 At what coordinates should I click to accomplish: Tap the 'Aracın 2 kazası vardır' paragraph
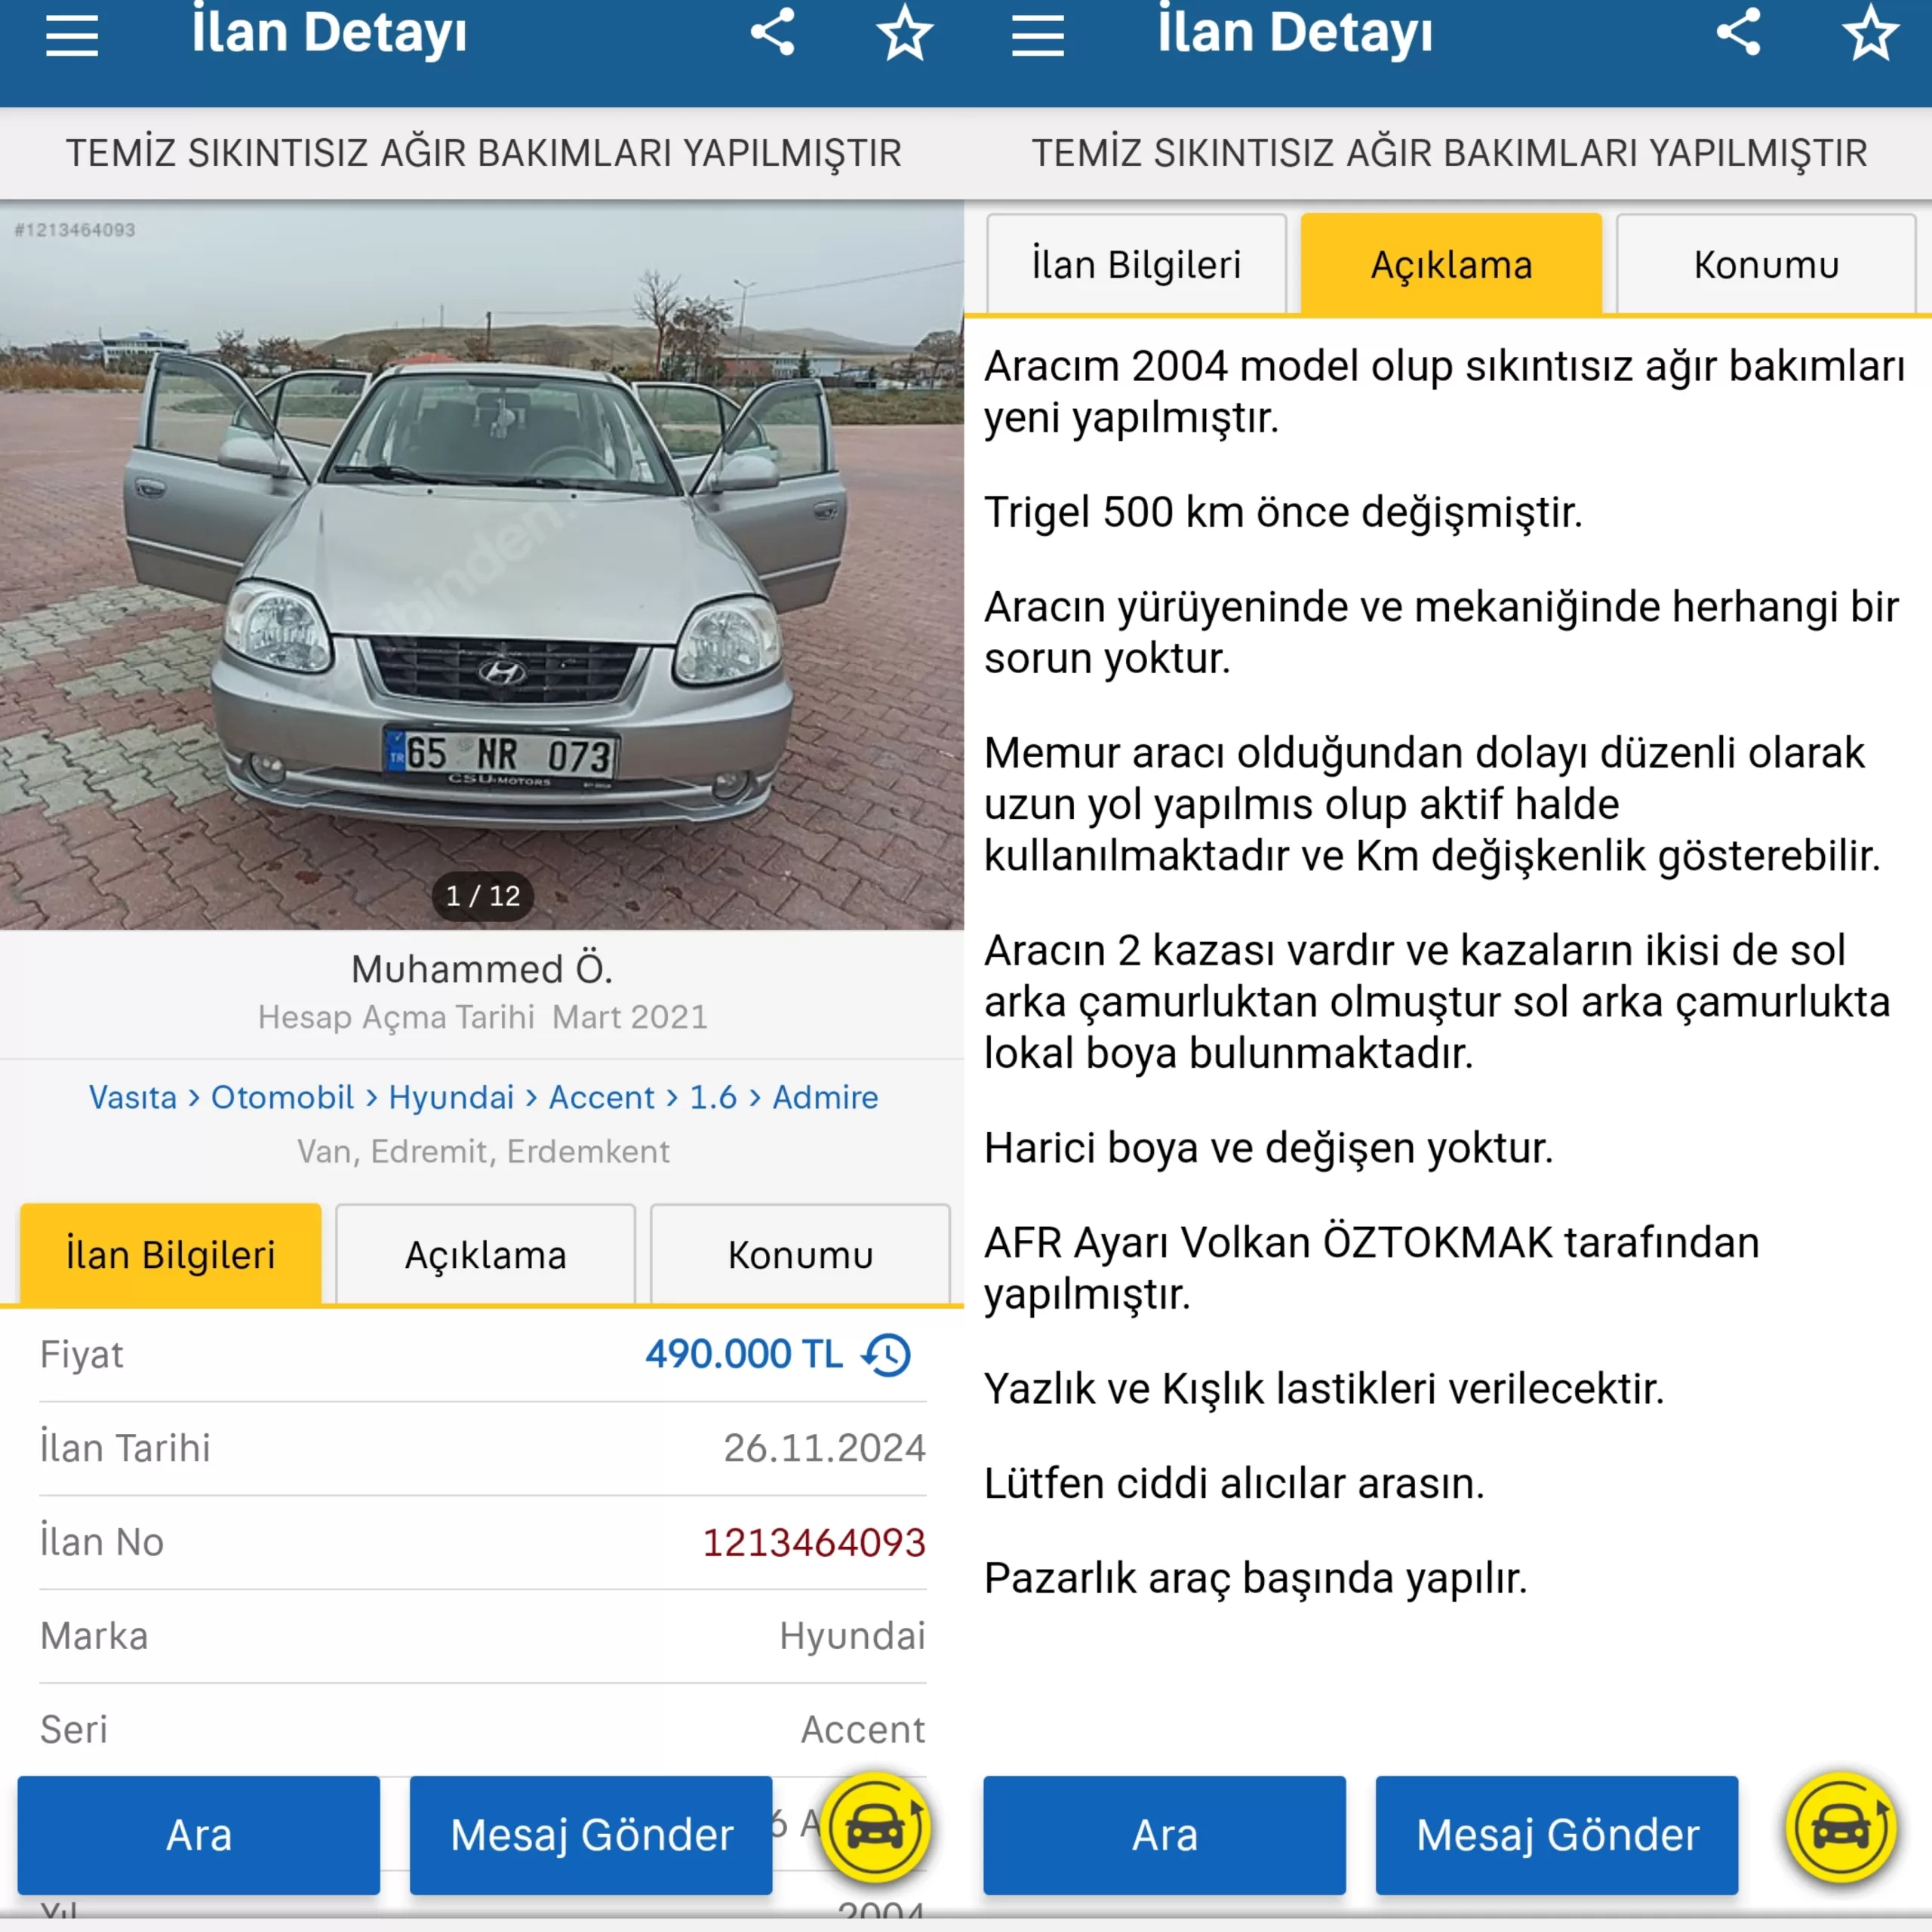pos(1437,1002)
